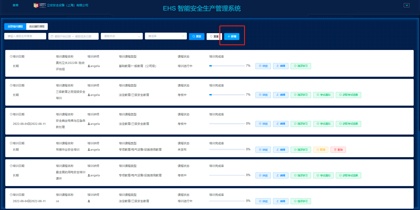Click 取消 for 吊装作业安全培训 course
The image size is (420, 210).
(321, 150)
